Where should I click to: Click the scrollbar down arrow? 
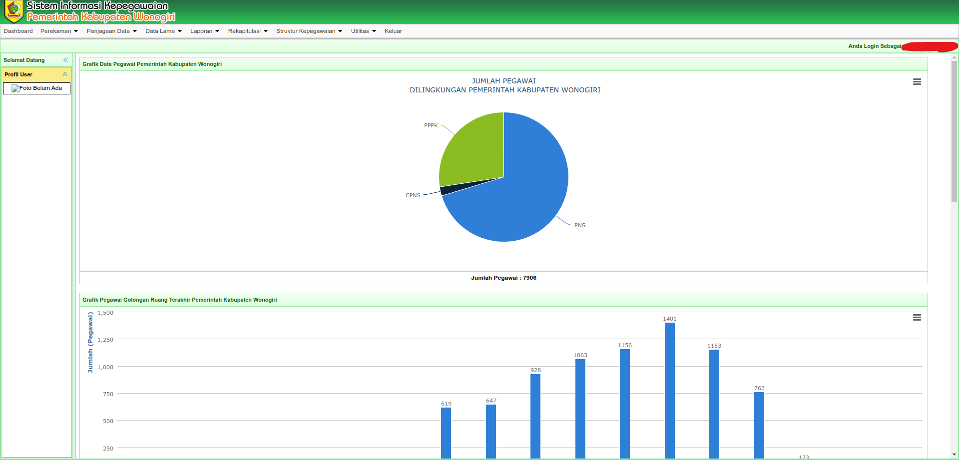click(x=954, y=455)
